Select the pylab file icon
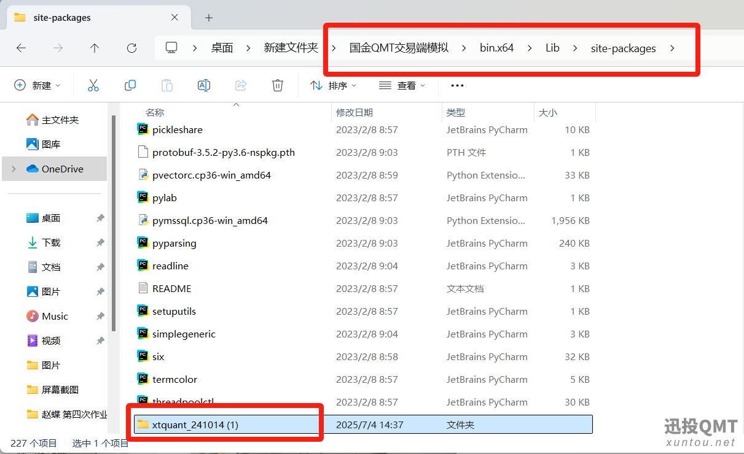This screenshot has width=744, height=454. pyautogui.click(x=143, y=198)
